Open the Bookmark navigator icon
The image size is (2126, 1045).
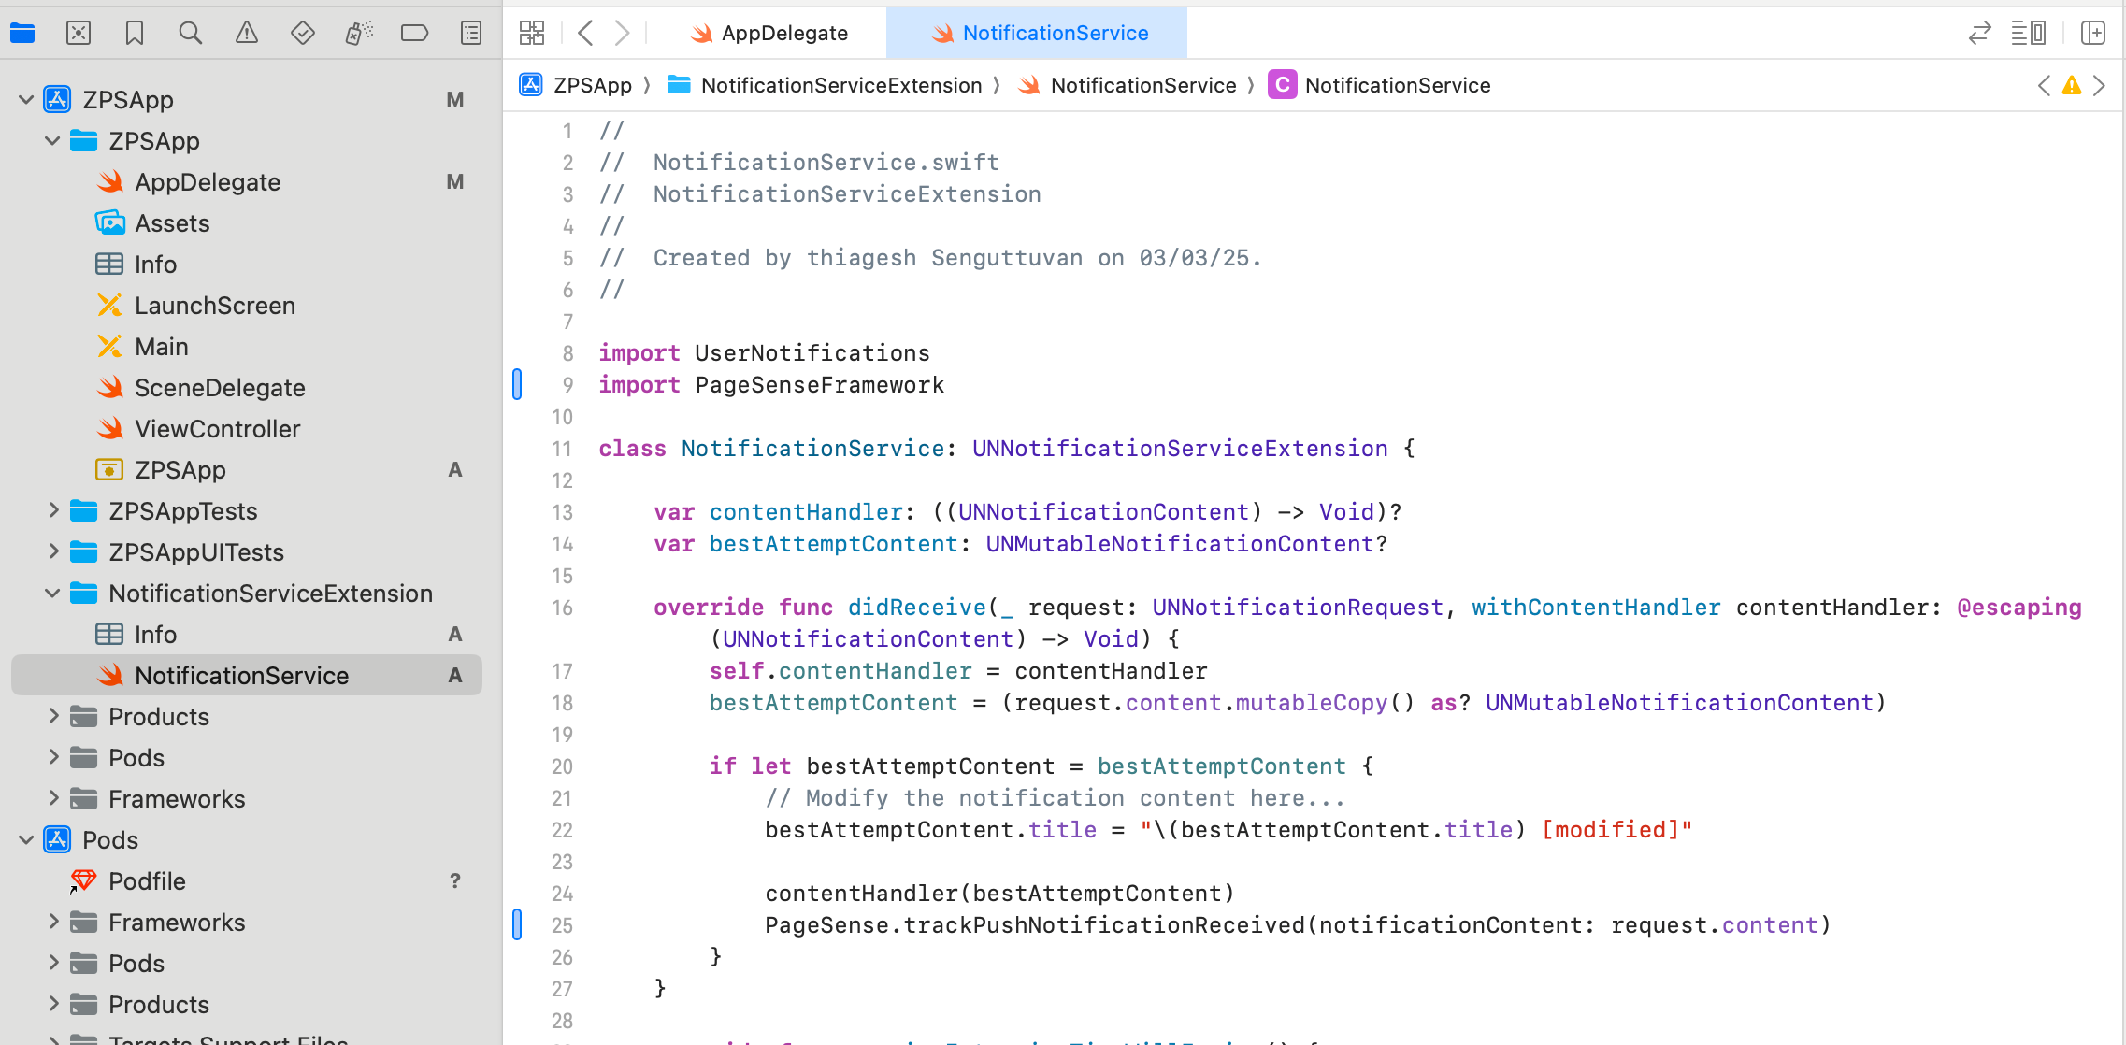135,34
